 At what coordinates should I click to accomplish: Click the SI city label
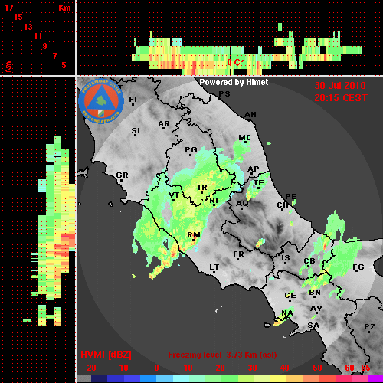[136, 131]
